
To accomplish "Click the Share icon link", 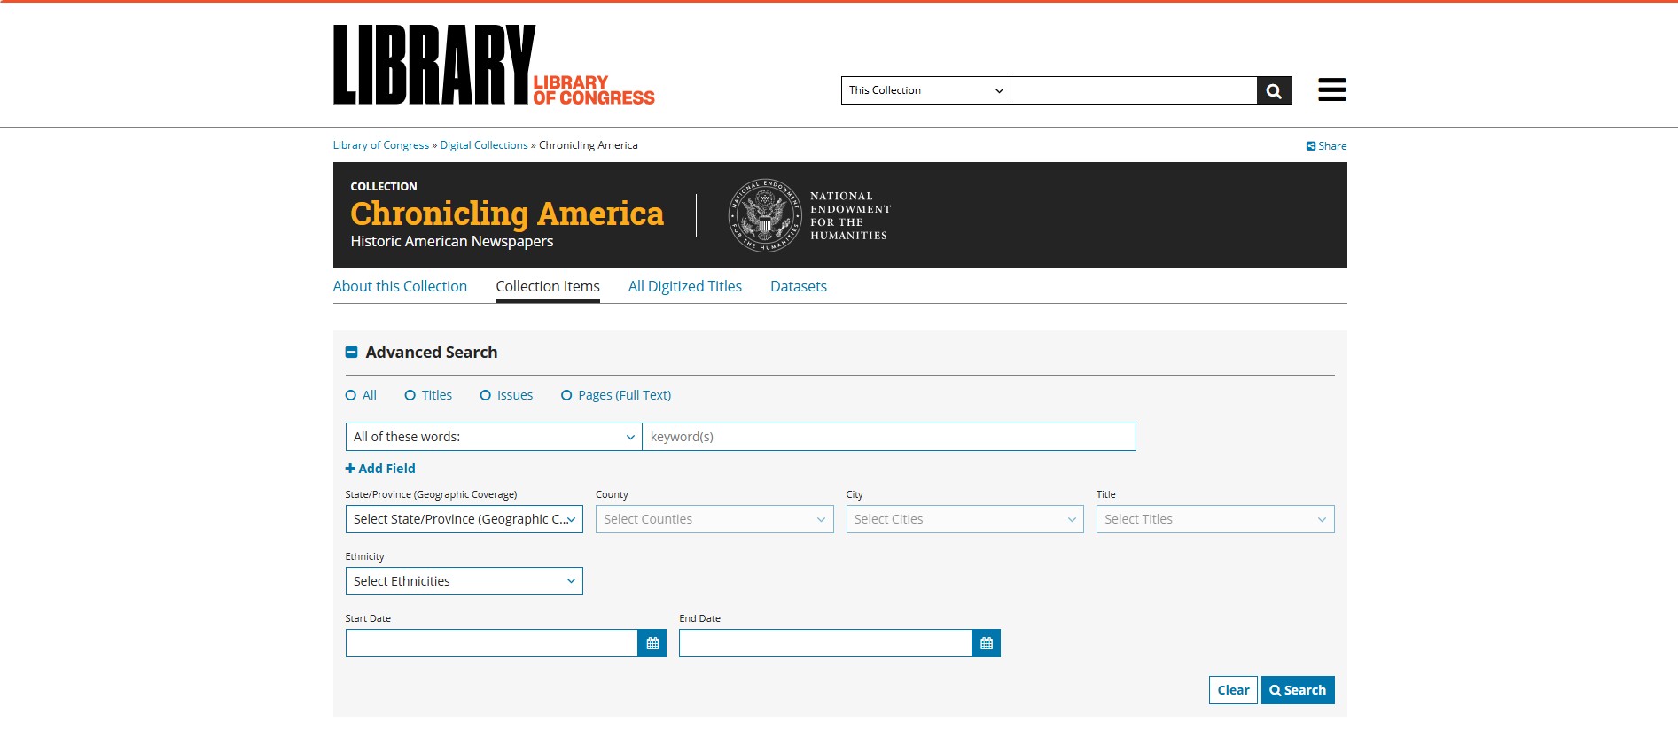I will click(1326, 146).
